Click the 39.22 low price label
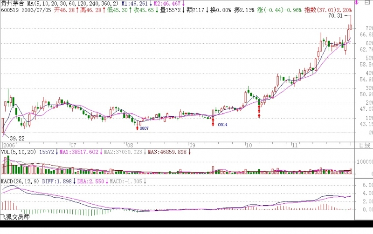Screen dimensions: 373x234 click(17, 138)
